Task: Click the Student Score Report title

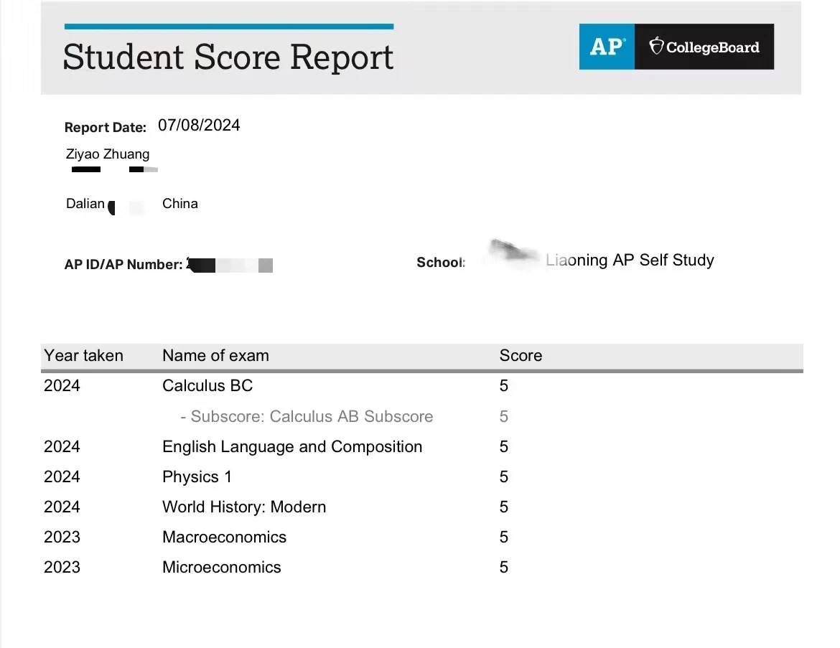Action: [228, 57]
